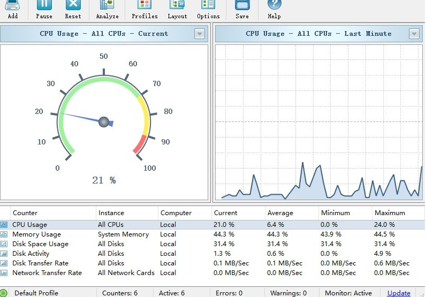Sort by the Average column header
The image size is (426, 297).
point(280,213)
